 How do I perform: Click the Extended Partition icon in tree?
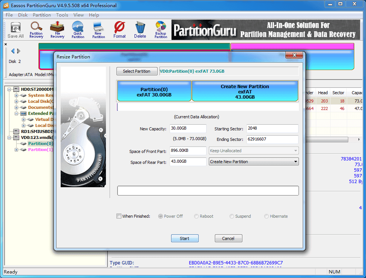(x=23, y=113)
